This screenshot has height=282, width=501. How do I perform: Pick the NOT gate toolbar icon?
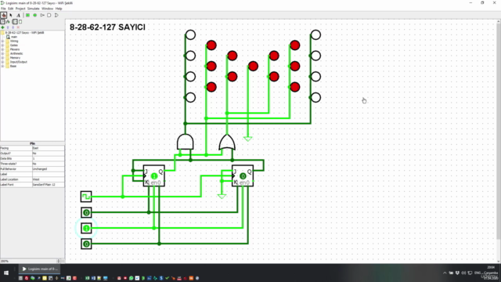click(42, 15)
